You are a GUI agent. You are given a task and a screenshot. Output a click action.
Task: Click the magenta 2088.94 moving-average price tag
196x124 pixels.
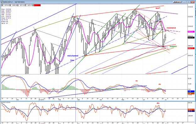[191, 32]
